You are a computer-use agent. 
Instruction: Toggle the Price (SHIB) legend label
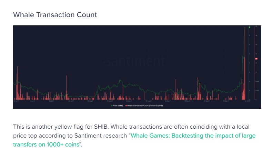[118, 106]
